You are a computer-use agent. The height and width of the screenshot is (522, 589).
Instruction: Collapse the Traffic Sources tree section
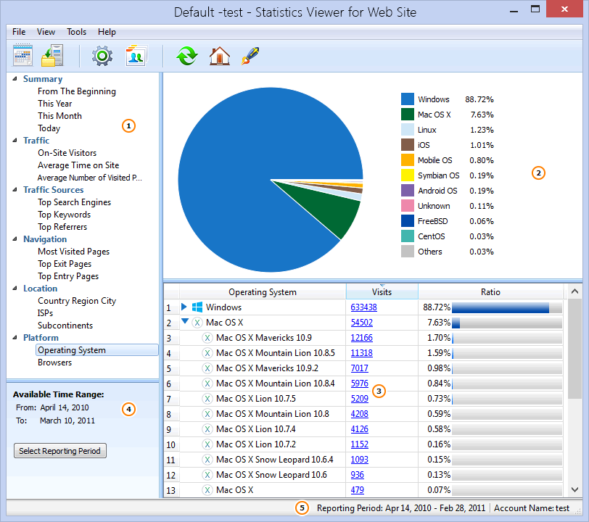[x=15, y=190]
